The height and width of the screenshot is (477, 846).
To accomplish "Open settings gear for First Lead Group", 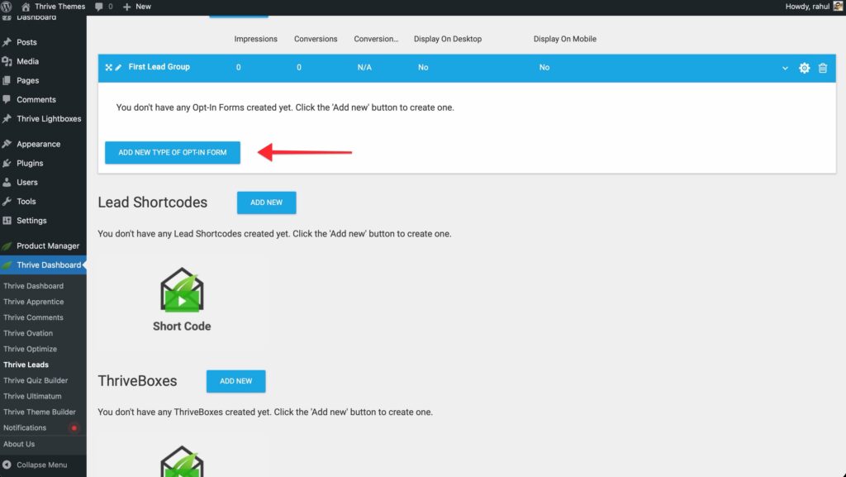I will click(x=804, y=68).
